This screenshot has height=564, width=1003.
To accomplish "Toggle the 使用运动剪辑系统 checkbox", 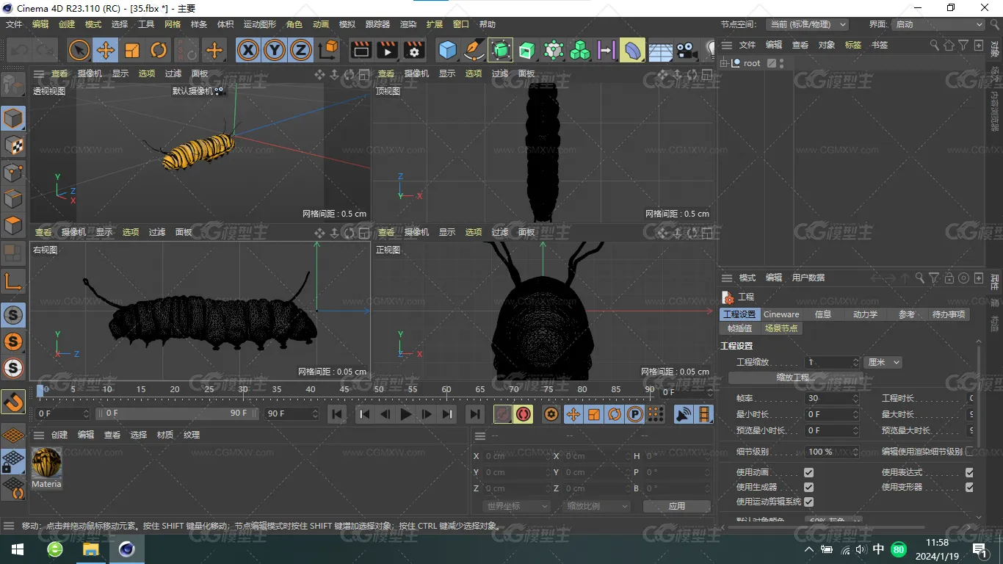I will [x=808, y=502].
